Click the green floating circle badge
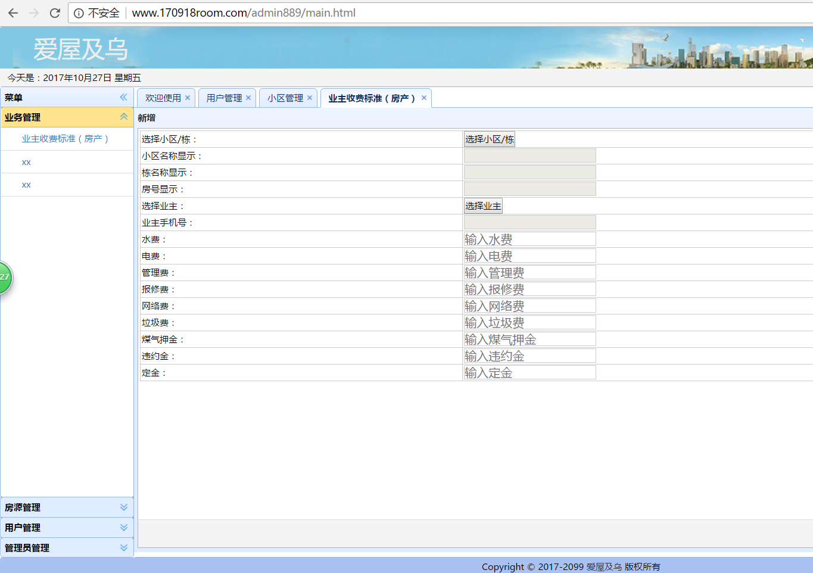The width and height of the screenshot is (813, 573). coord(5,278)
